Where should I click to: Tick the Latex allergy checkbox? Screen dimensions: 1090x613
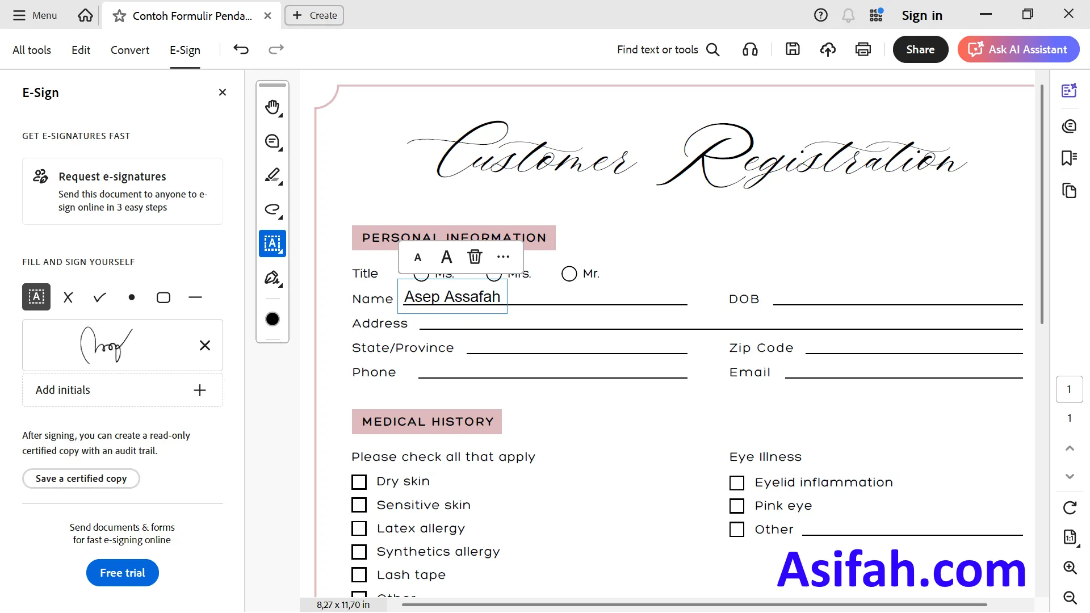(359, 528)
